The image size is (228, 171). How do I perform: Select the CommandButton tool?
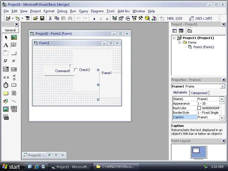pyautogui.click(x=14, y=53)
